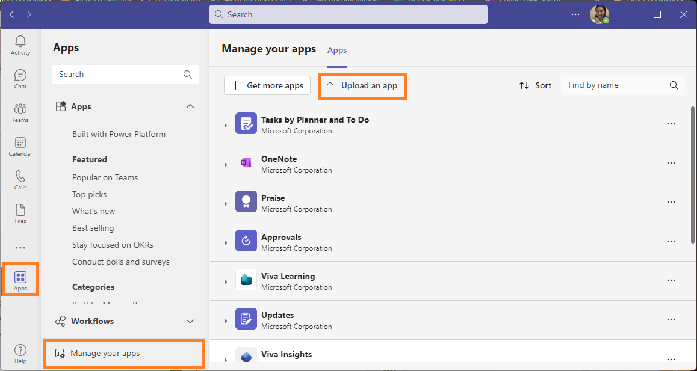Screen dimensions: 697x371
Task: Open Calendar from the left rail
Action: click(20, 146)
